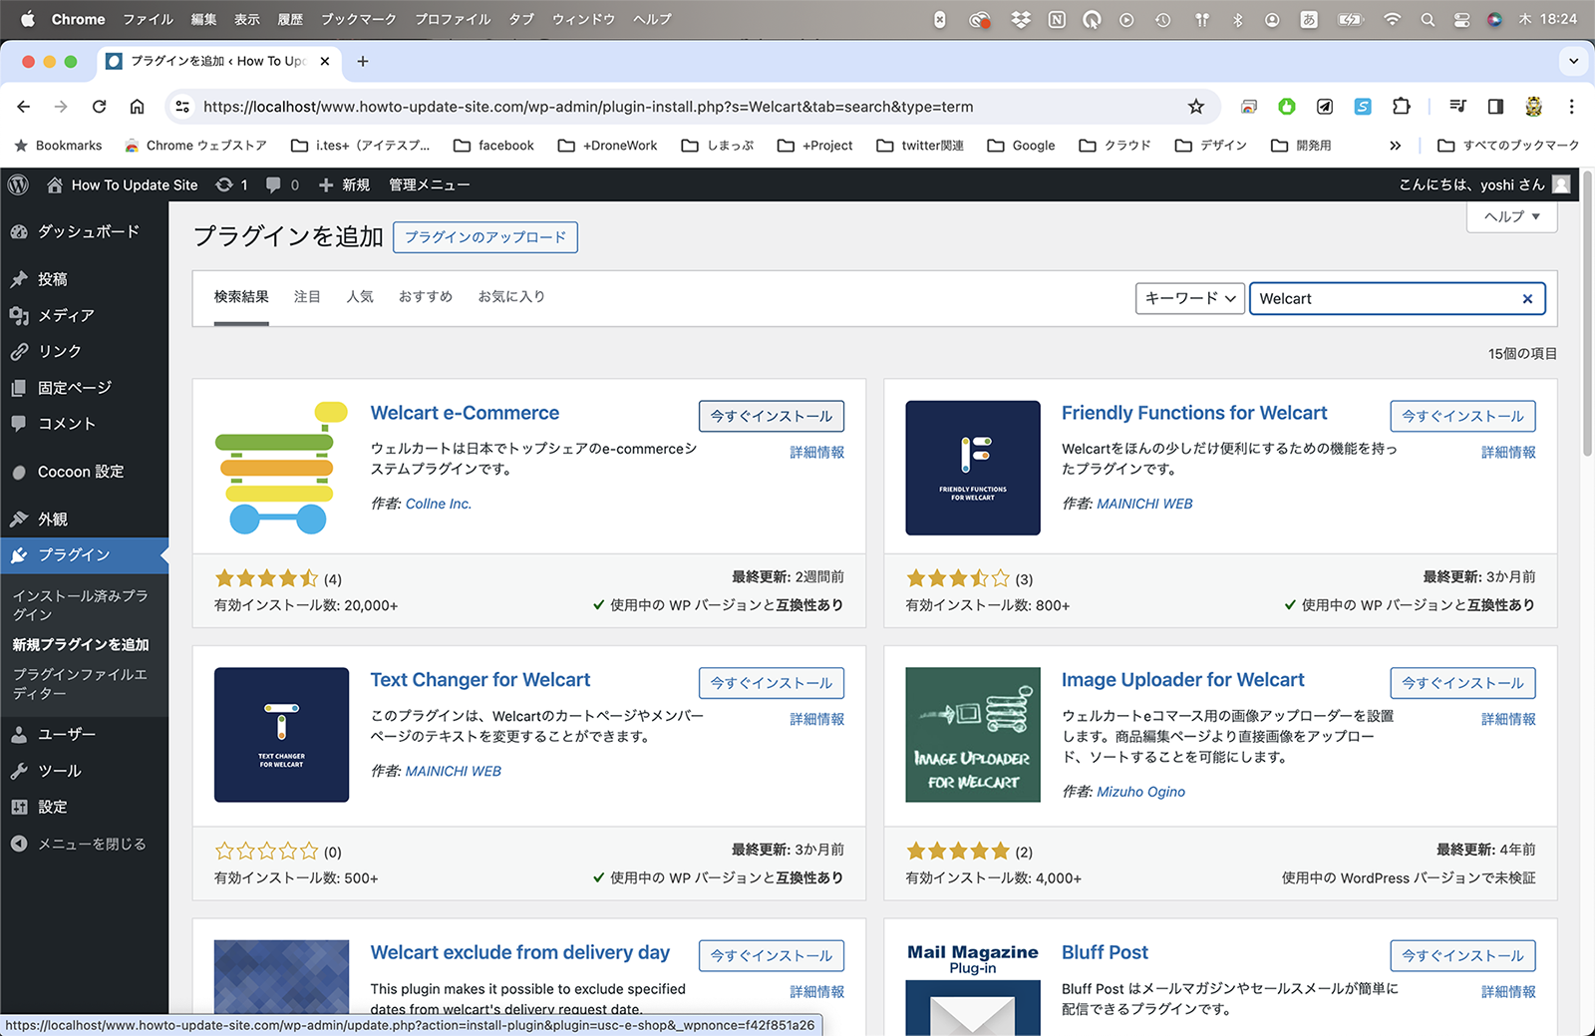Screen dimensions: 1595x1036
Task: Open the Welcart e-Commerce plugin thumbnail
Action: coord(281,468)
